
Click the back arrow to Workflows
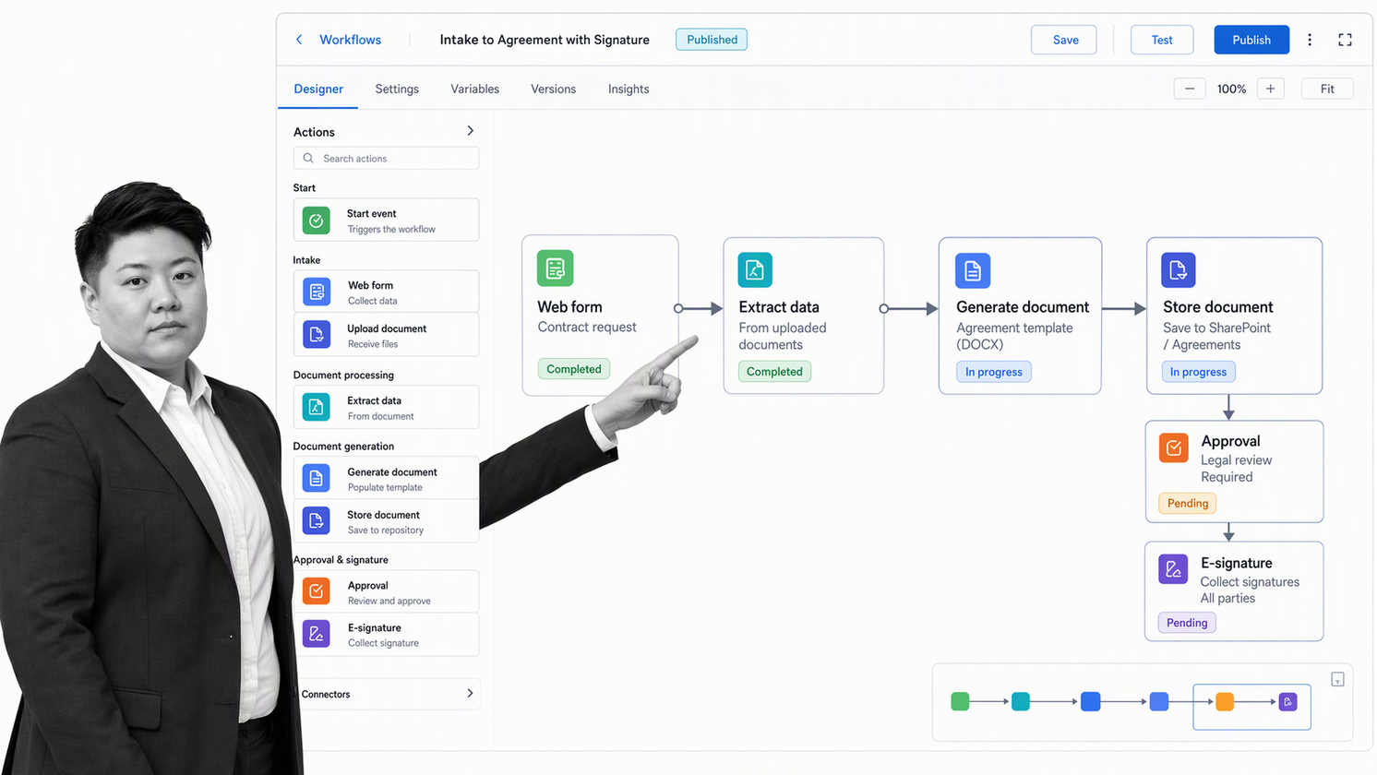point(299,40)
